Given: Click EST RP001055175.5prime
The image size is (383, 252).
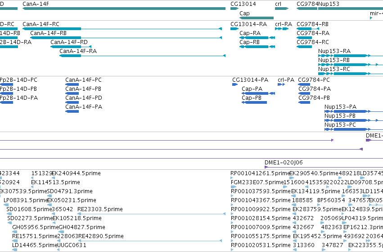Looking at the screenshot, I should [261, 236].
